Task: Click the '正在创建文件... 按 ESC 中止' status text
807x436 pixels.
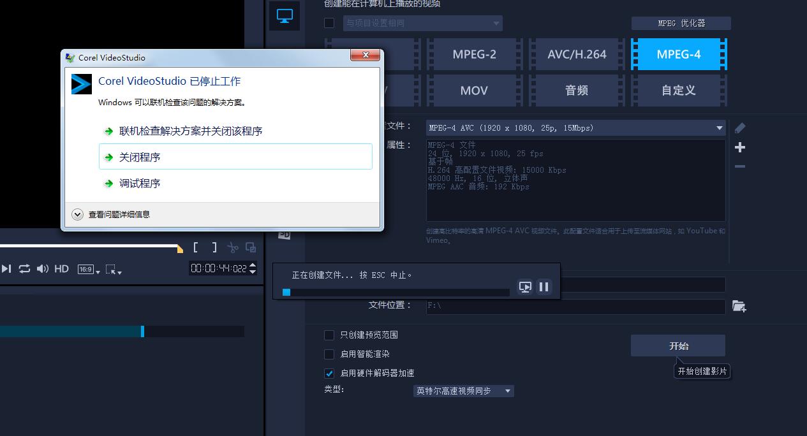Action: [x=352, y=275]
